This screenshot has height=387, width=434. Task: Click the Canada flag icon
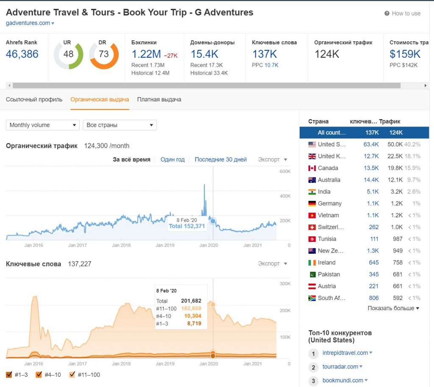312,168
